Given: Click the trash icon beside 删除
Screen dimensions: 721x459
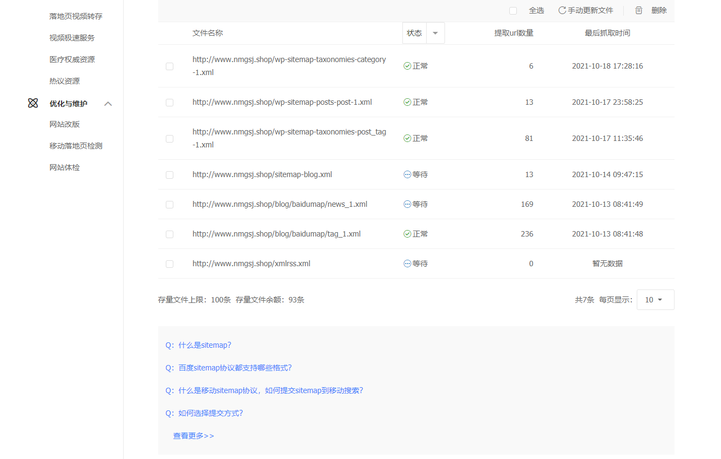Looking at the screenshot, I should (639, 10).
